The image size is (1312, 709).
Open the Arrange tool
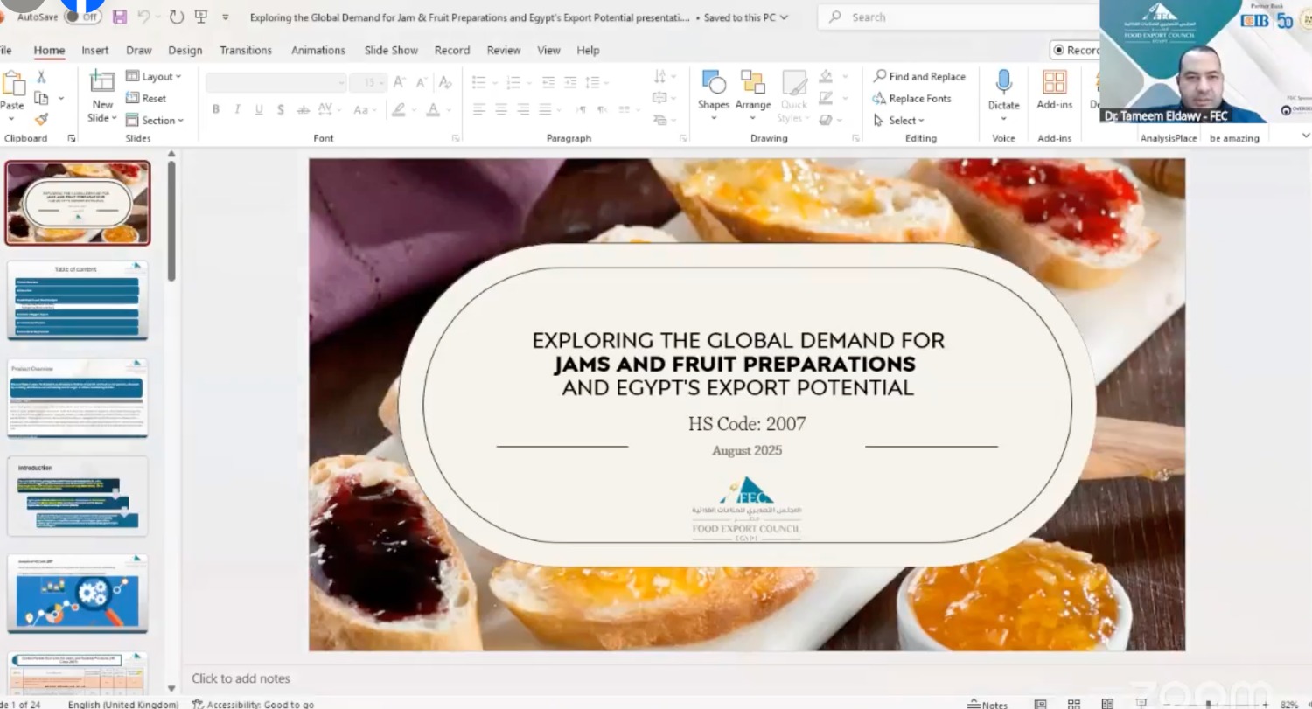752,90
